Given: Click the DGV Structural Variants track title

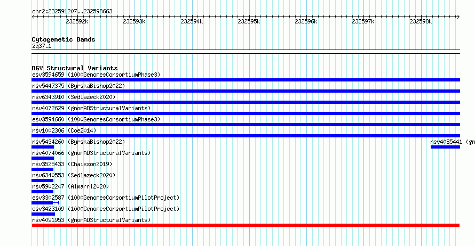Looking at the screenshot, I should pos(75,68).
